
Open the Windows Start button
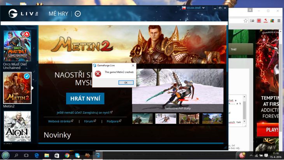pos(5,155)
